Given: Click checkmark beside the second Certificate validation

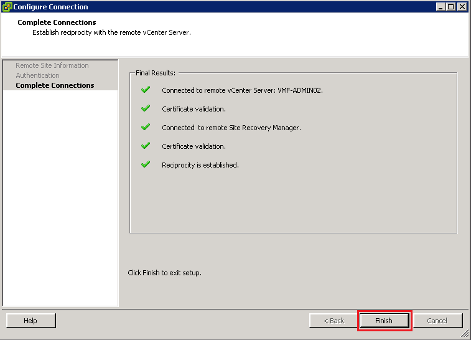Looking at the screenshot, I should pos(146,146).
